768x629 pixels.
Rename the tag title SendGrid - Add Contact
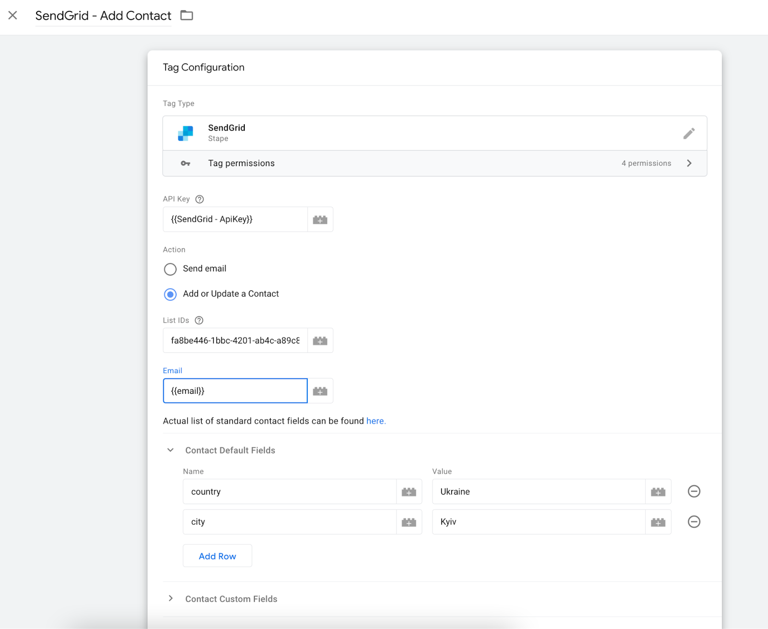click(103, 16)
